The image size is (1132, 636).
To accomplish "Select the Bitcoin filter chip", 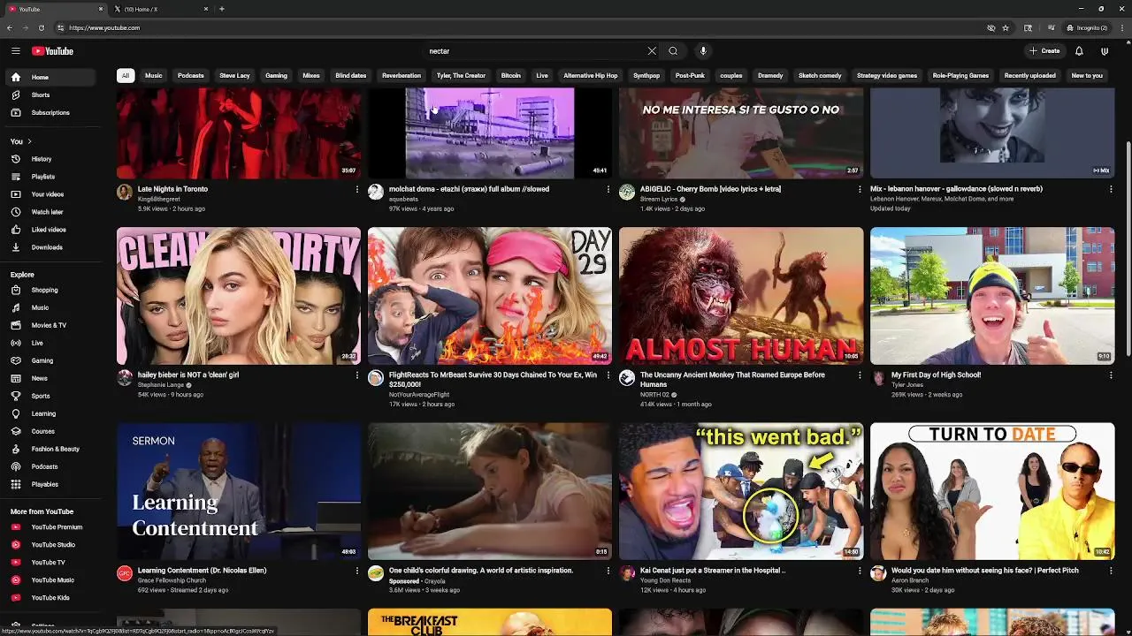I will click(511, 75).
